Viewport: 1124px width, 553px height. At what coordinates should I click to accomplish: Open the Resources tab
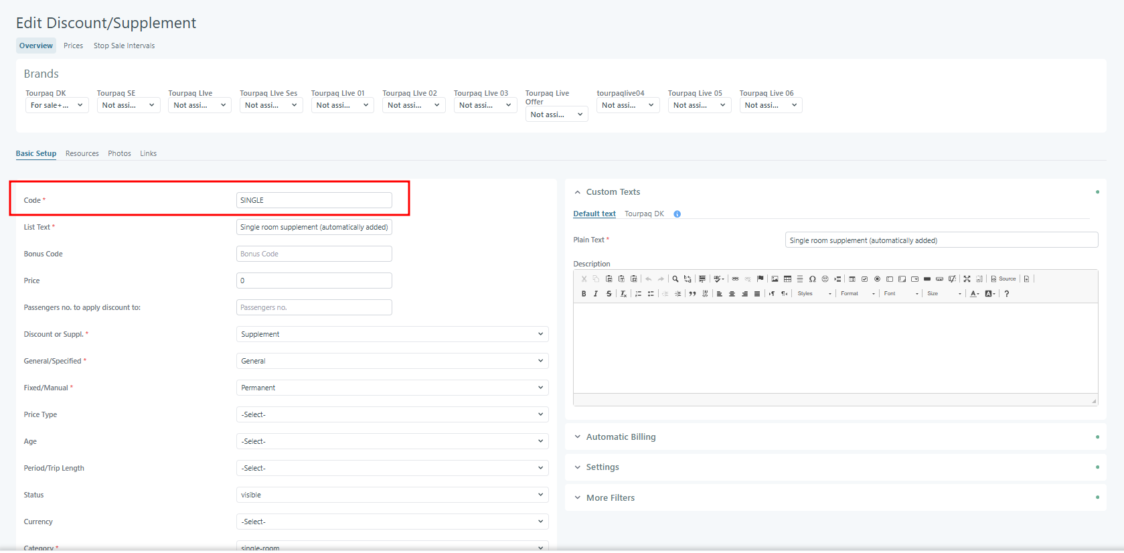pos(82,153)
